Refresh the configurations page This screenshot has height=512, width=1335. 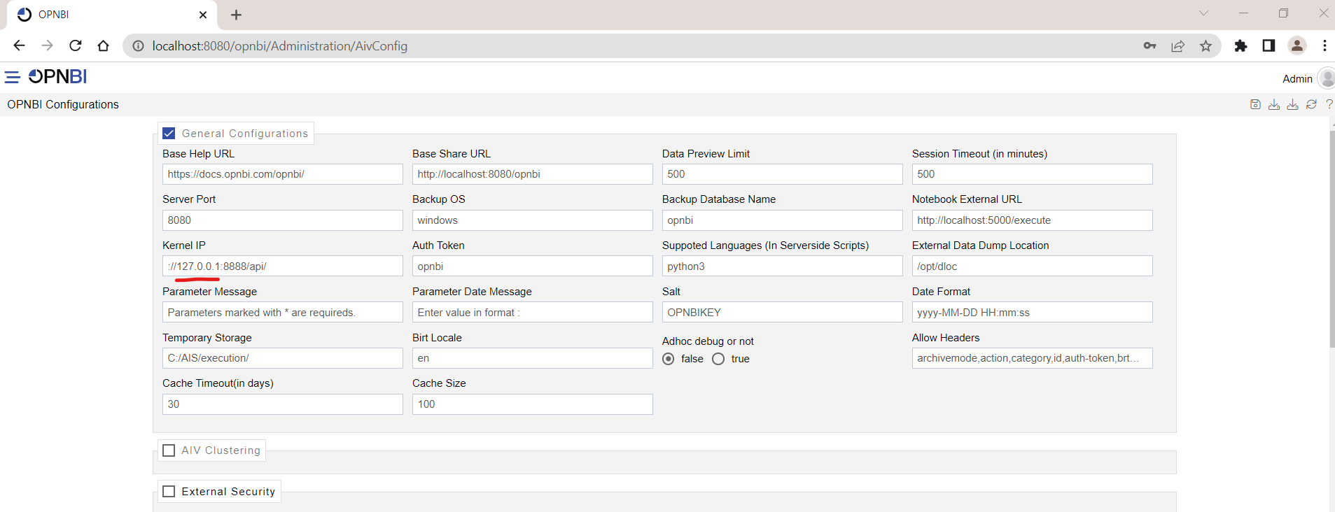1311,104
